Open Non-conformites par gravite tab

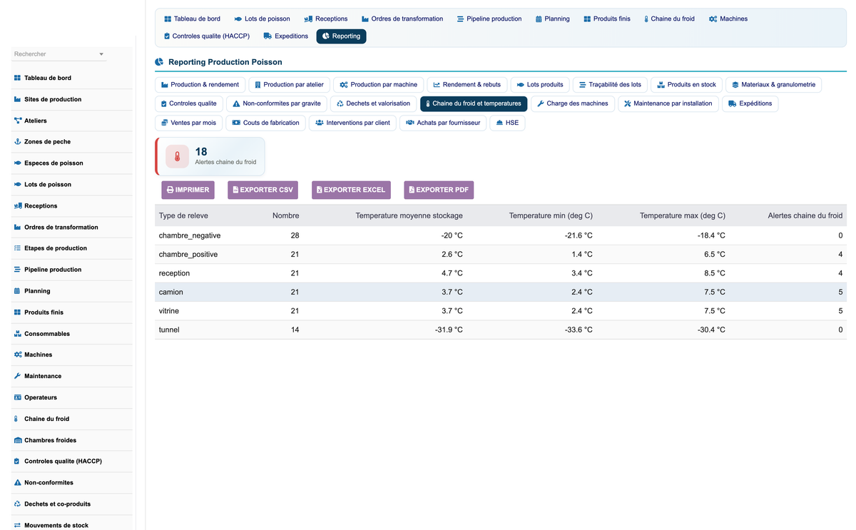(277, 103)
